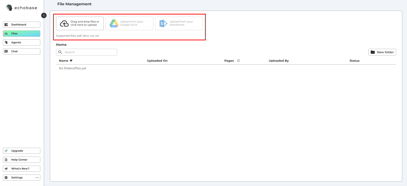Image resolution: width=407 pixels, height=186 pixels.
Task: Click the File Management heading
Action: pos(74,4)
